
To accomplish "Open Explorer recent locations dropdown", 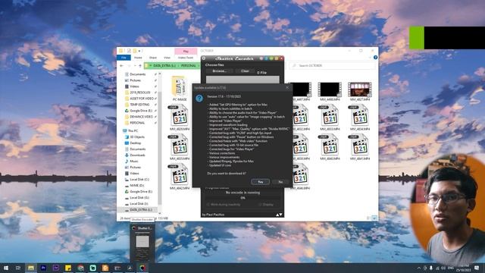I will [135, 66].
